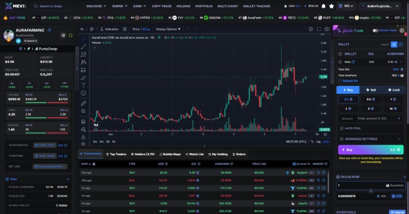409x214 pixels.
Task: Open chart settings gear icon
Action: 311,29
